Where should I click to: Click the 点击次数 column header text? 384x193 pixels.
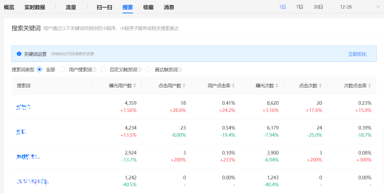(x=308, y=86)
